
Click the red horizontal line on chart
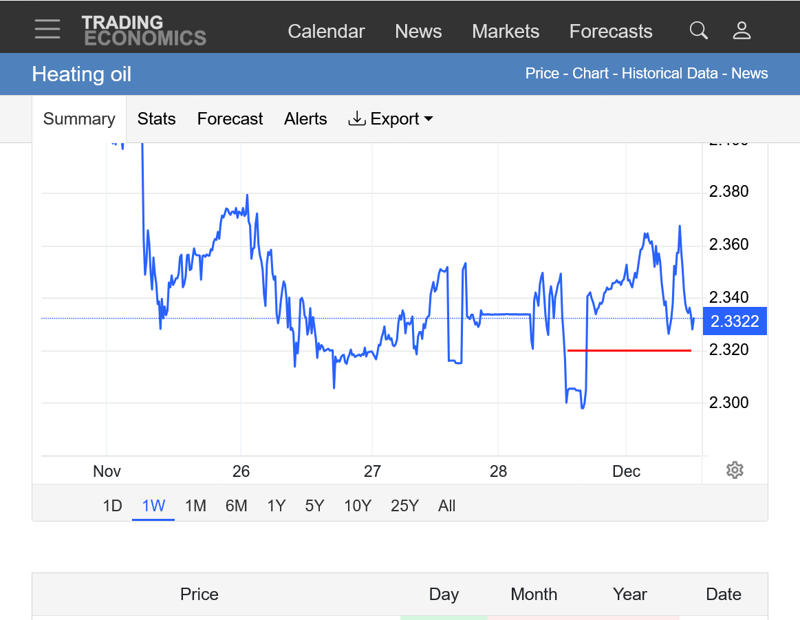(629, 351)
